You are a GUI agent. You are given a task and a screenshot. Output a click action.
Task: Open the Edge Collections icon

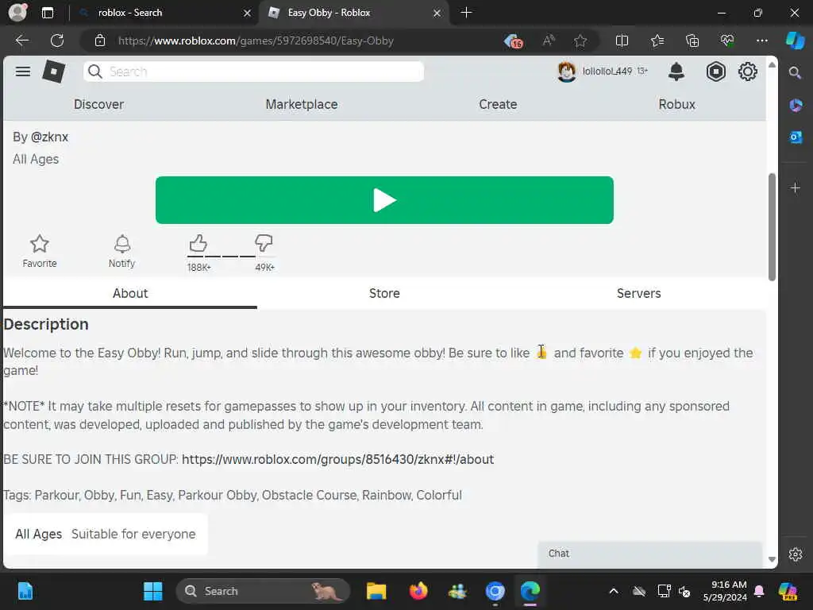pos(692,41)
